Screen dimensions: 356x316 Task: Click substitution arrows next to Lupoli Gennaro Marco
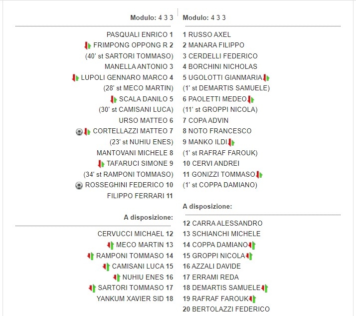point(75,78)
